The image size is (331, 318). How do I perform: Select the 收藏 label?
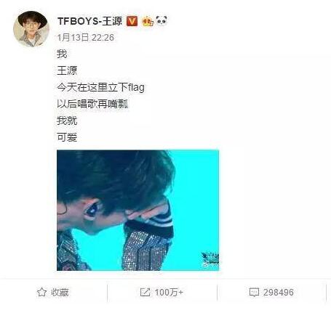[60, 293]
